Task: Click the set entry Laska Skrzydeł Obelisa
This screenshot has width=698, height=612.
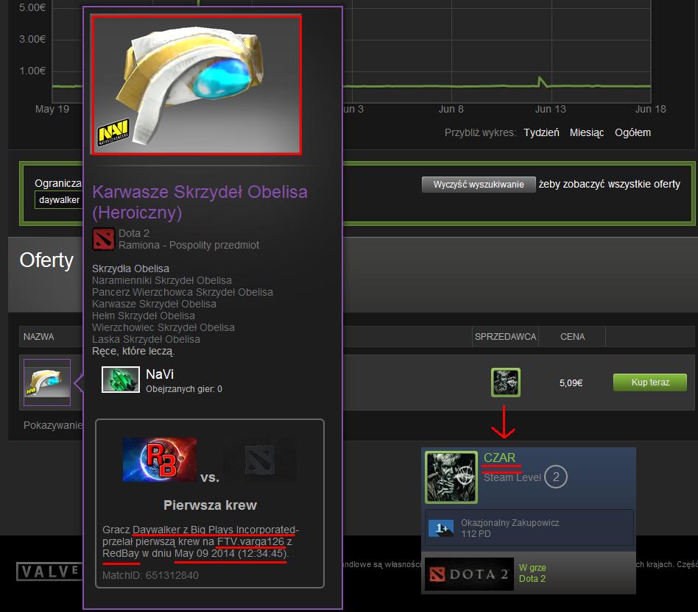Action: 146,339
